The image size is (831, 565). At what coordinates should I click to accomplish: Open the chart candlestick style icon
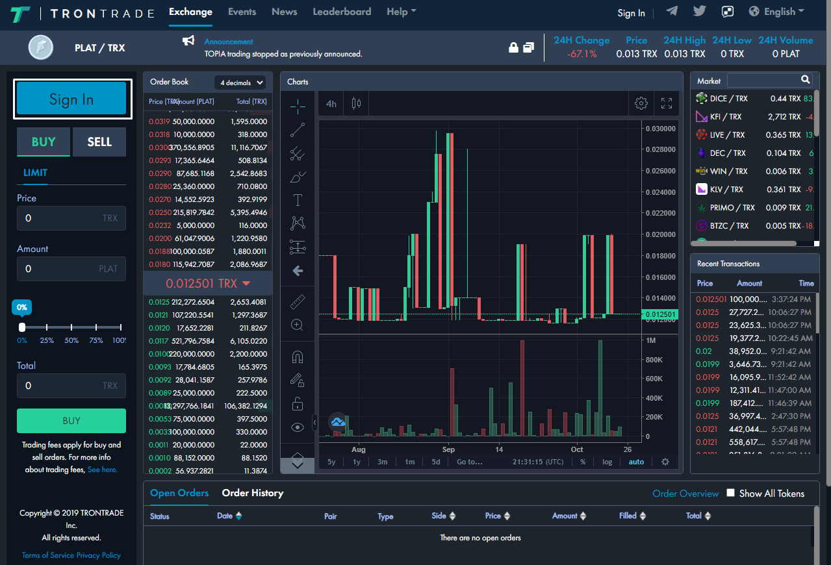pyautogui.click(x=356, y=103)
